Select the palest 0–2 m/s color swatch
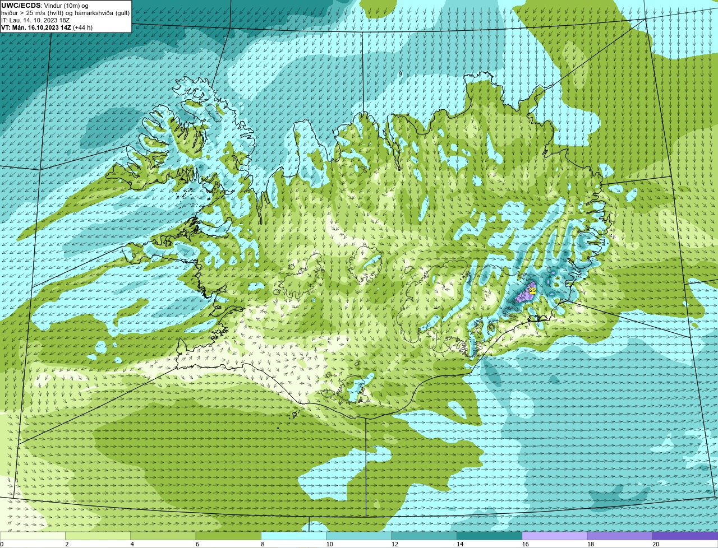The width and height of the screenshot is (718, 548). click(x=33, y=536)
